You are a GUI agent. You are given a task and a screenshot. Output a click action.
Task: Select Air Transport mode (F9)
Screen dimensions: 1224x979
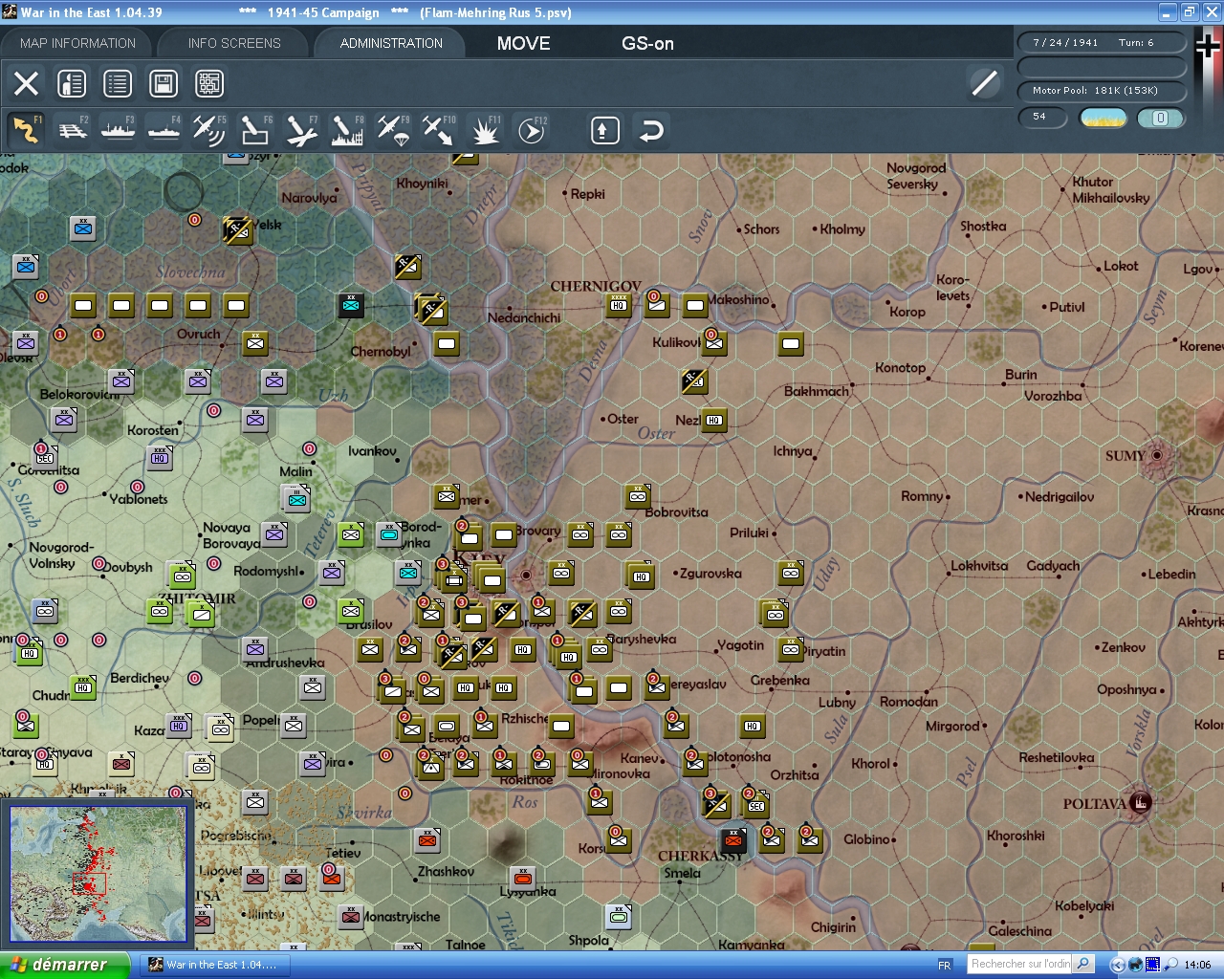392,130
